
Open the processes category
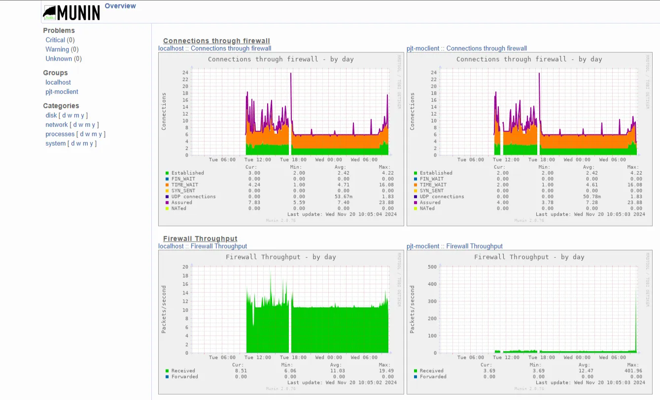60,134
